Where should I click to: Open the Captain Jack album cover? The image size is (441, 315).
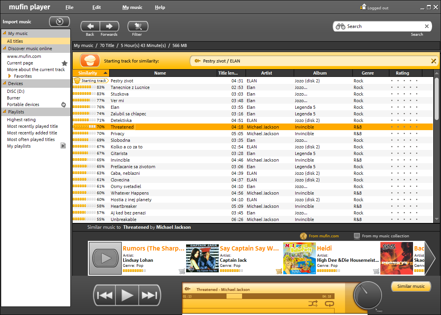[202, 258]
